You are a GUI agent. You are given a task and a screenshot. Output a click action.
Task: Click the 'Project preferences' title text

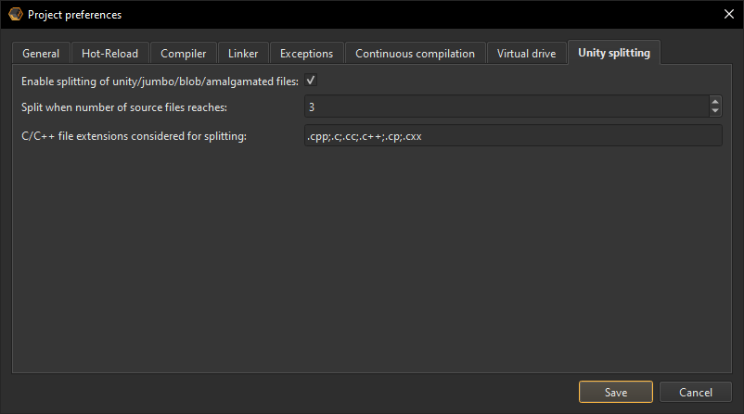tap(74, 15)
